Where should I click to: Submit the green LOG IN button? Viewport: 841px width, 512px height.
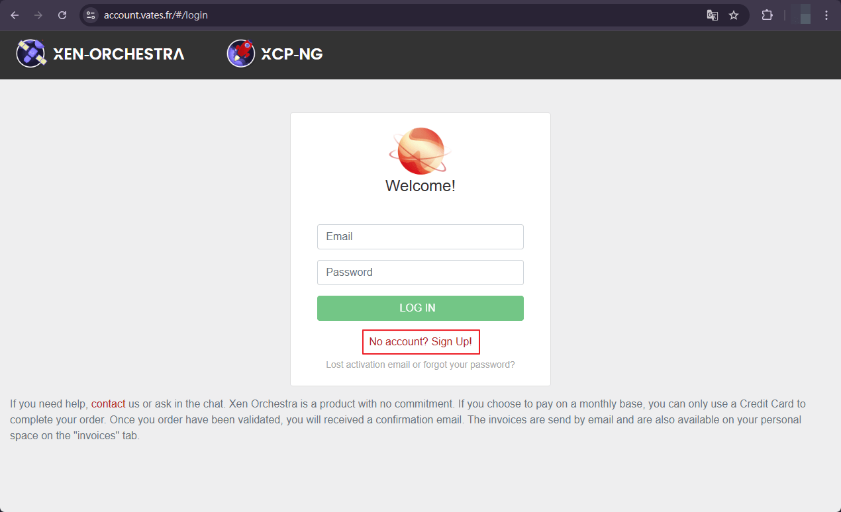click(x=420, y=308)
